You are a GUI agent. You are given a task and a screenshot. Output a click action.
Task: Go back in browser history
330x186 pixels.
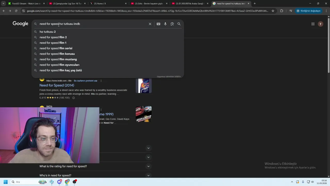[4, 11]
